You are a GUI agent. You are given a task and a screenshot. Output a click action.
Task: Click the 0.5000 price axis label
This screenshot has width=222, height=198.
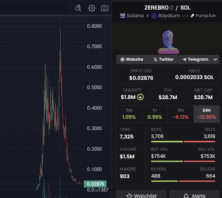[94, 87]
